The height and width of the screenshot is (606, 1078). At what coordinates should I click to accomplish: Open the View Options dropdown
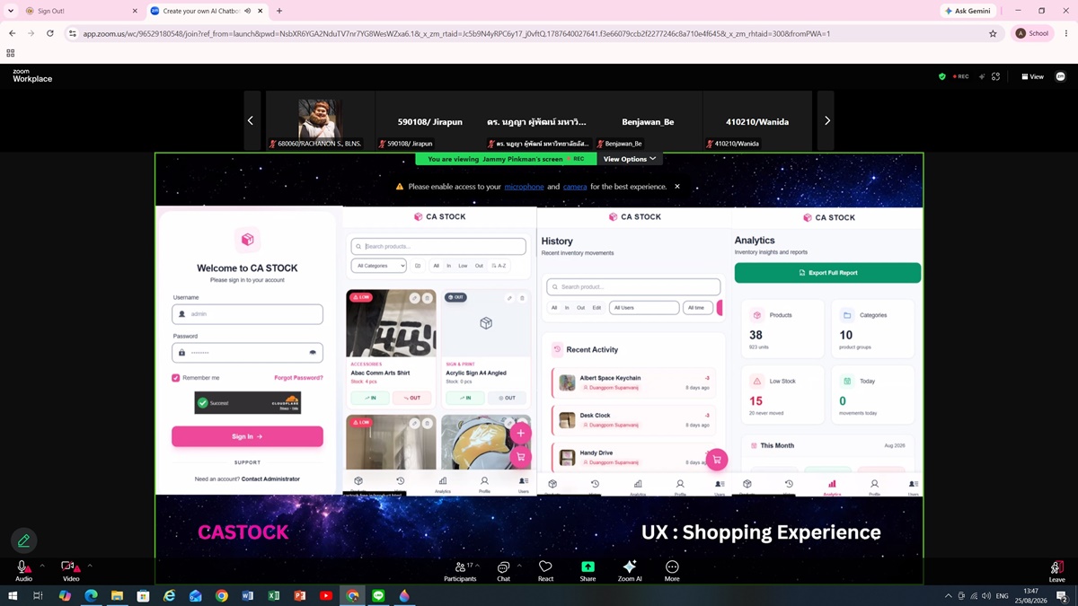630,159
